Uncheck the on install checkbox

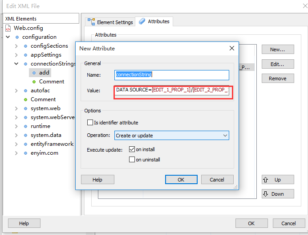pos(132,149)
